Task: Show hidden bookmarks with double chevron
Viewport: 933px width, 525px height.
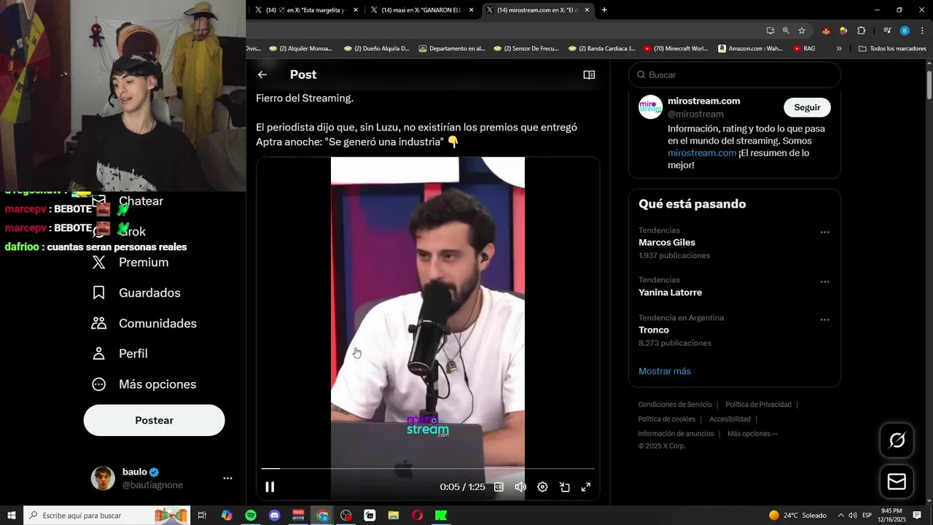Action: pyautogui.click(x=839, y=49)
